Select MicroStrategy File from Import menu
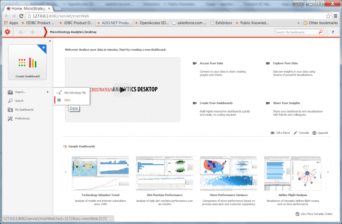 (75, 93)
